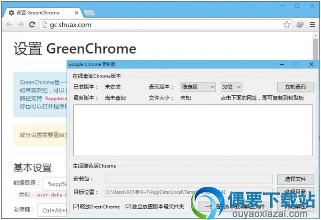This screenshot has width=321, height=220.
Task: Click the 在线查询Chrome版本 group label
Action: (96, 76)
